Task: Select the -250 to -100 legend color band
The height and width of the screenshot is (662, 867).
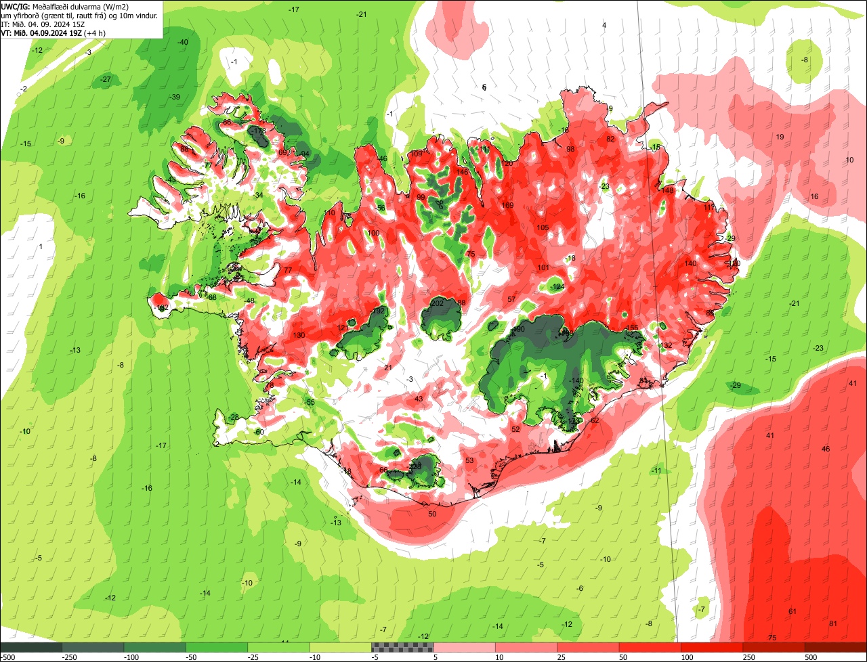Action: coord(93,647)
